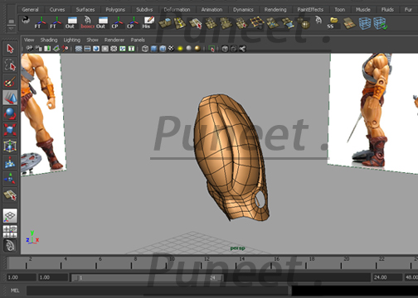Screen dimensions: 418x298
Task: Open the Shading panel menu
Action: tap(49, 40)
